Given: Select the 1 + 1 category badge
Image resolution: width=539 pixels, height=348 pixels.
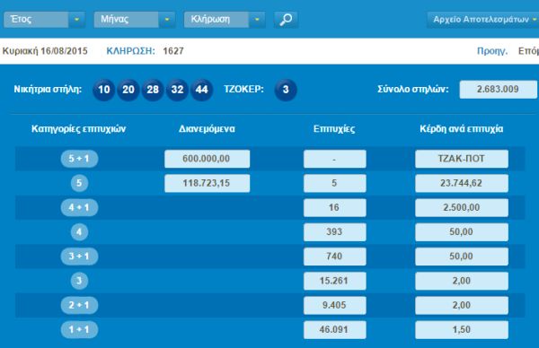Looking at the screenshot, I should (x=79, y=330).
